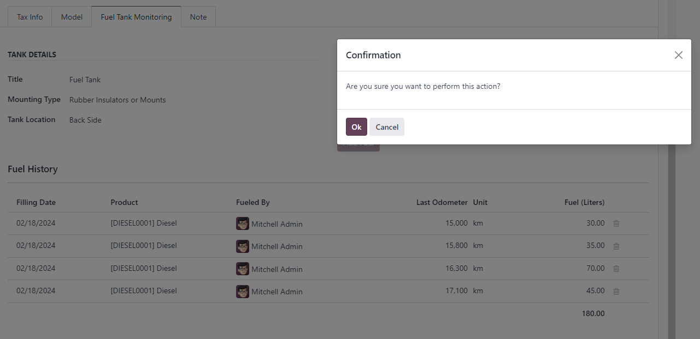The height and width of the screenshot is (339, 700).
Task: Go to the Note tab
Action: pyautogui.click(x=198, y=17)
